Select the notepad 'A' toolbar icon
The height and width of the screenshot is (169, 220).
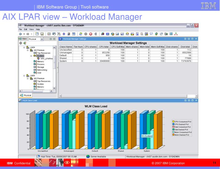137,34
